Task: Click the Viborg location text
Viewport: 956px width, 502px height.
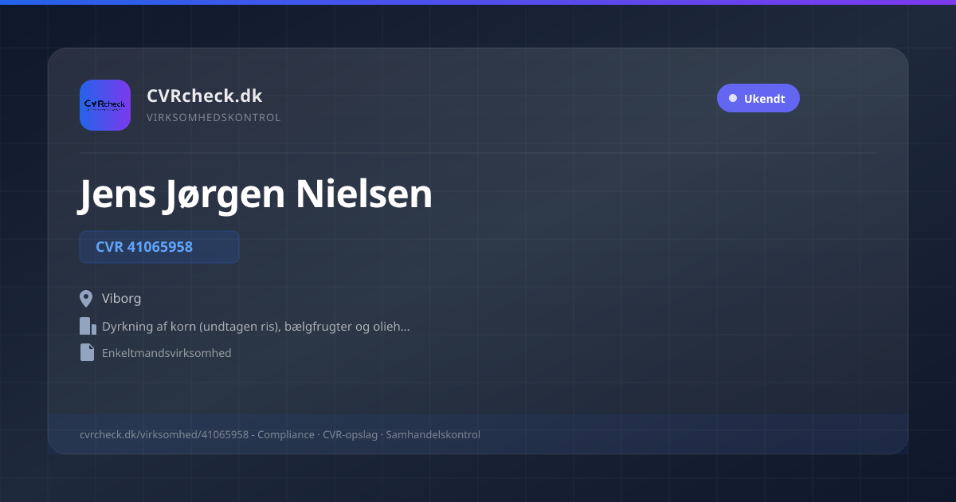Action: click(x=122, y=299)
